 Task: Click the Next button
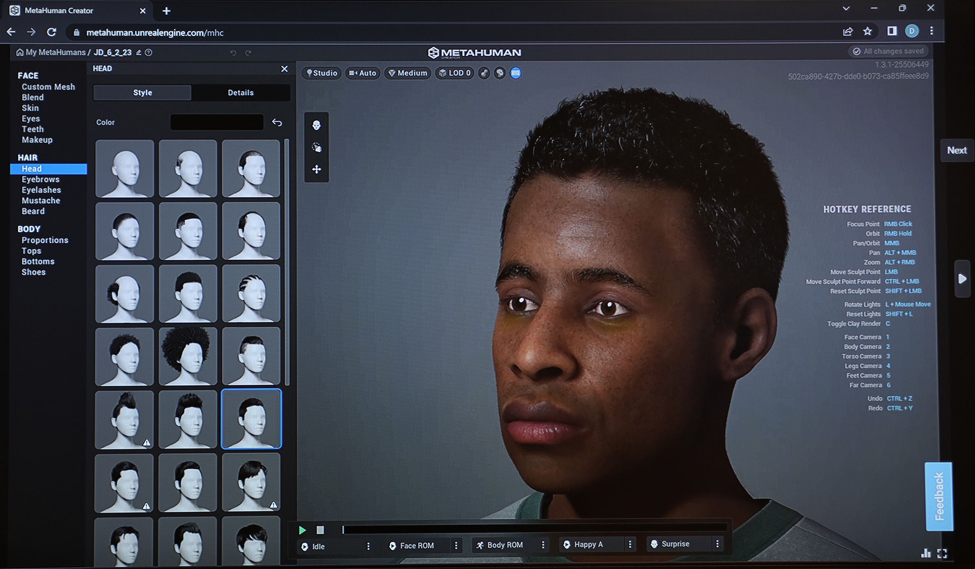pos(957,150)
